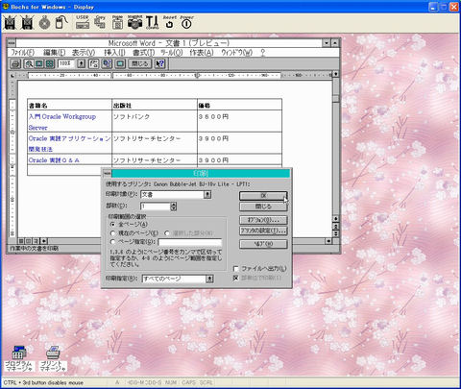Open the Config tools icon in Bochs toolbar
461x389 pixels.
point(152,22)
